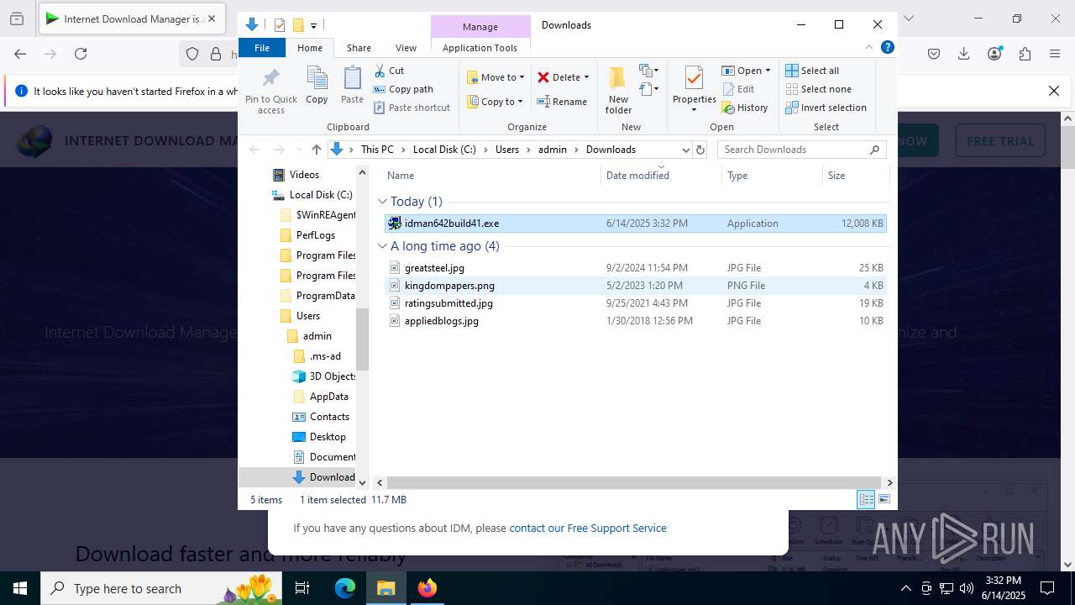Open Firefox downloads panel arrow
The image size is (1075, 605).
click(964, 54)
